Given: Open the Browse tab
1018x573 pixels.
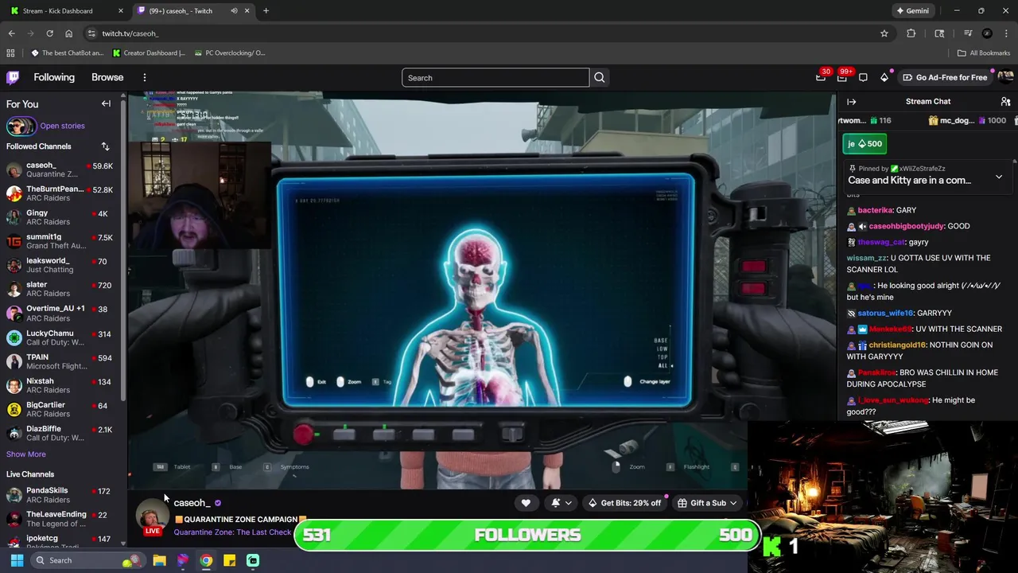Looking at the screenshot, I should [107, 77].
